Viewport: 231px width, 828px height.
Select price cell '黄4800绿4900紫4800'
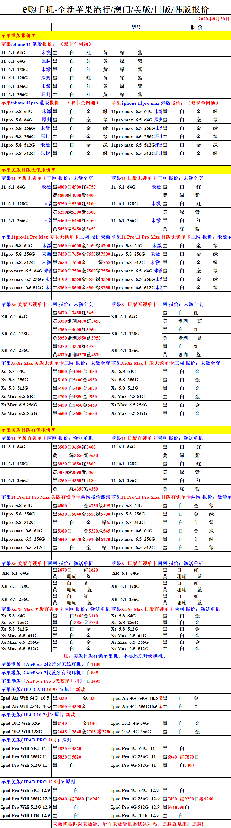[81, 195]
